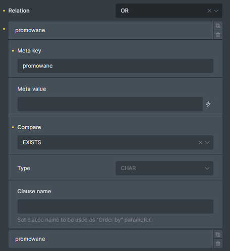Focus the Meta value input field
Image resolution: width=230 pixels, height=251 pixels.
pyautogui.click(x=110, y=104)
